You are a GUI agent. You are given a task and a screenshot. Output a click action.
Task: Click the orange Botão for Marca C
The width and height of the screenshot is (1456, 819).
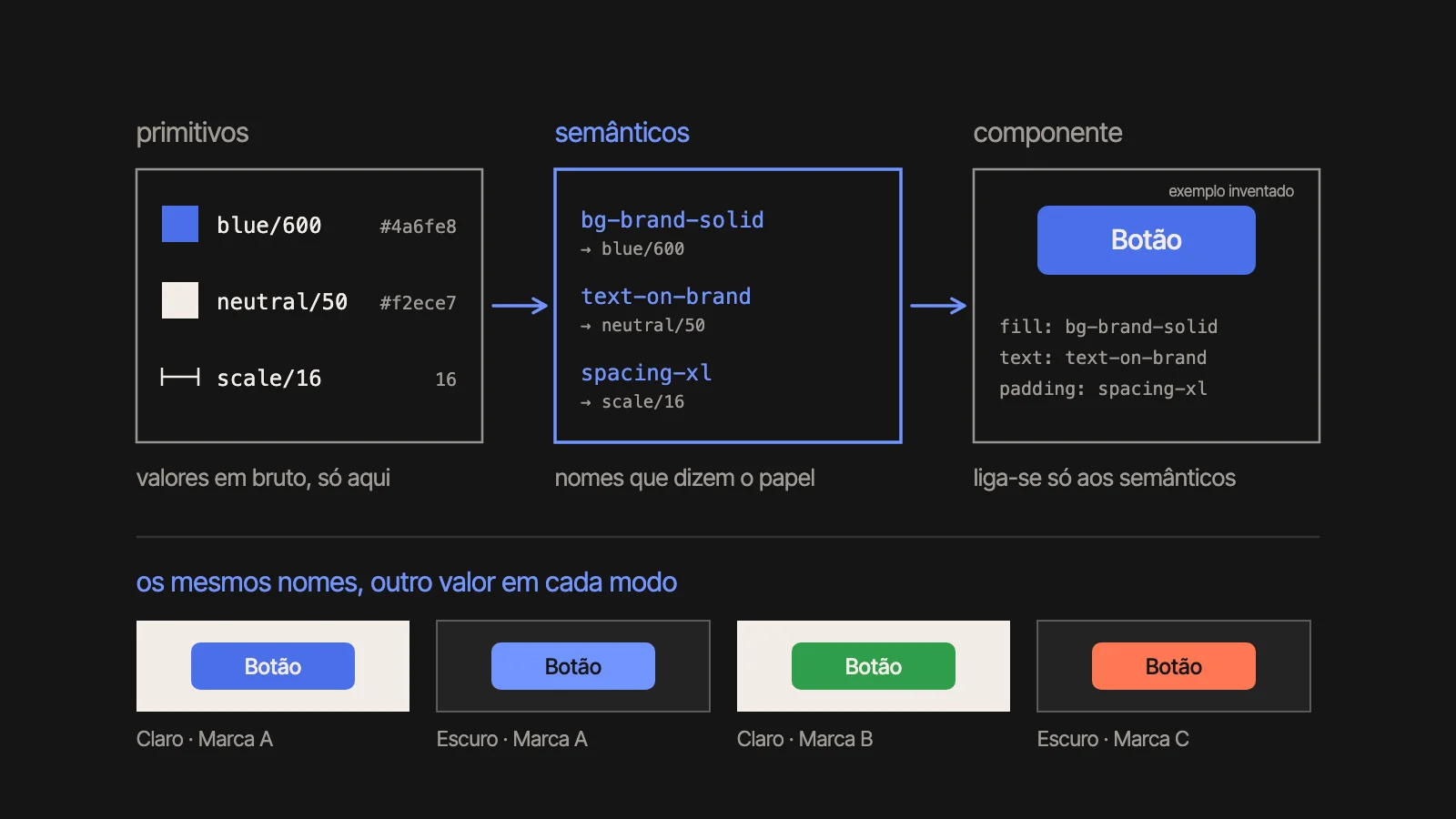[1174, 666]
